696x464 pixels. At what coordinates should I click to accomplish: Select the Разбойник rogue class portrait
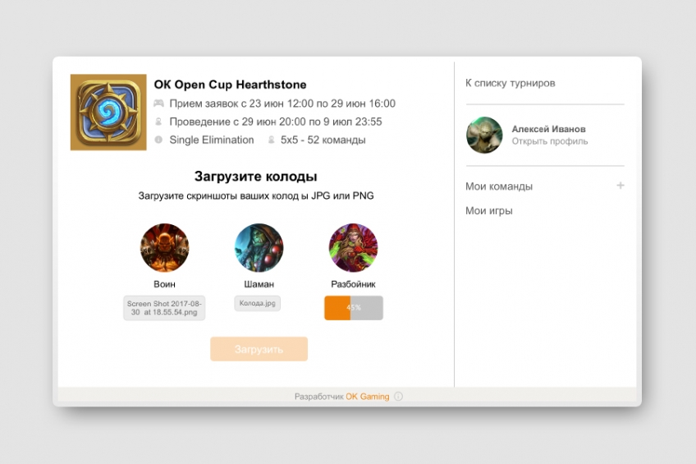pos(353,247)
